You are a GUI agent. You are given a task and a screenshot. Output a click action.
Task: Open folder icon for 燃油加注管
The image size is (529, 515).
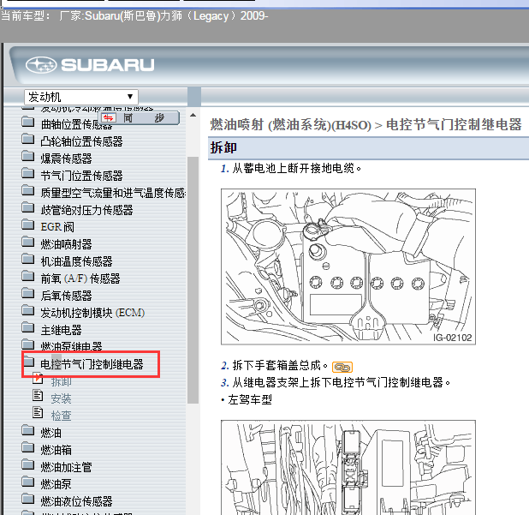click(x=28, y=465)
